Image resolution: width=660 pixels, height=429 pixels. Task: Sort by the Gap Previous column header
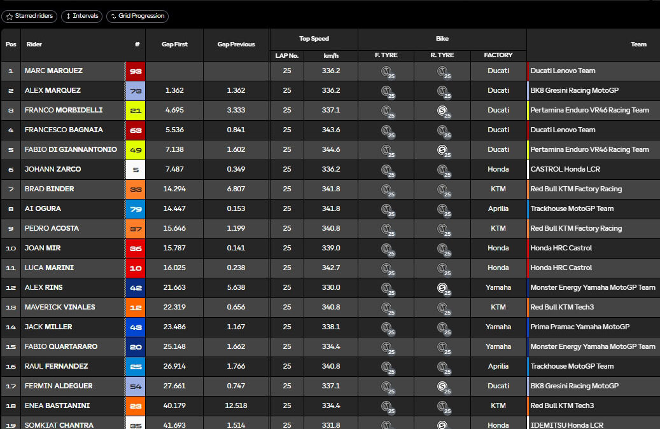(236, 44)
